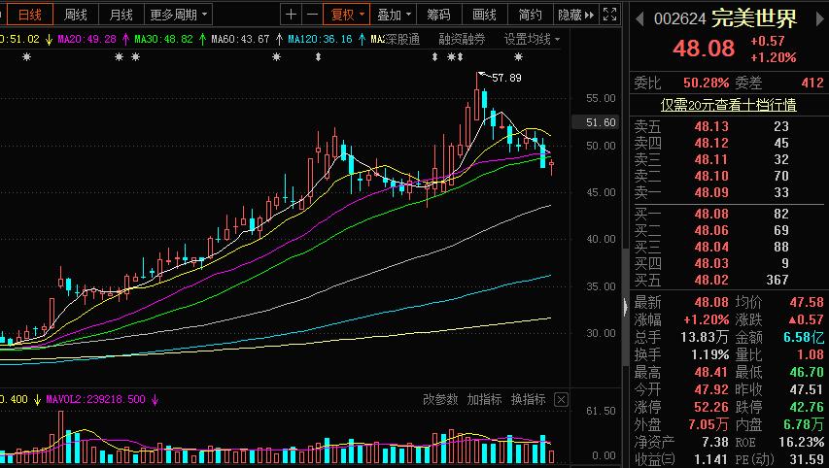
Task: Expand the side panel handle on right edge
Action: pyautogui.click(x=625, y=307)
